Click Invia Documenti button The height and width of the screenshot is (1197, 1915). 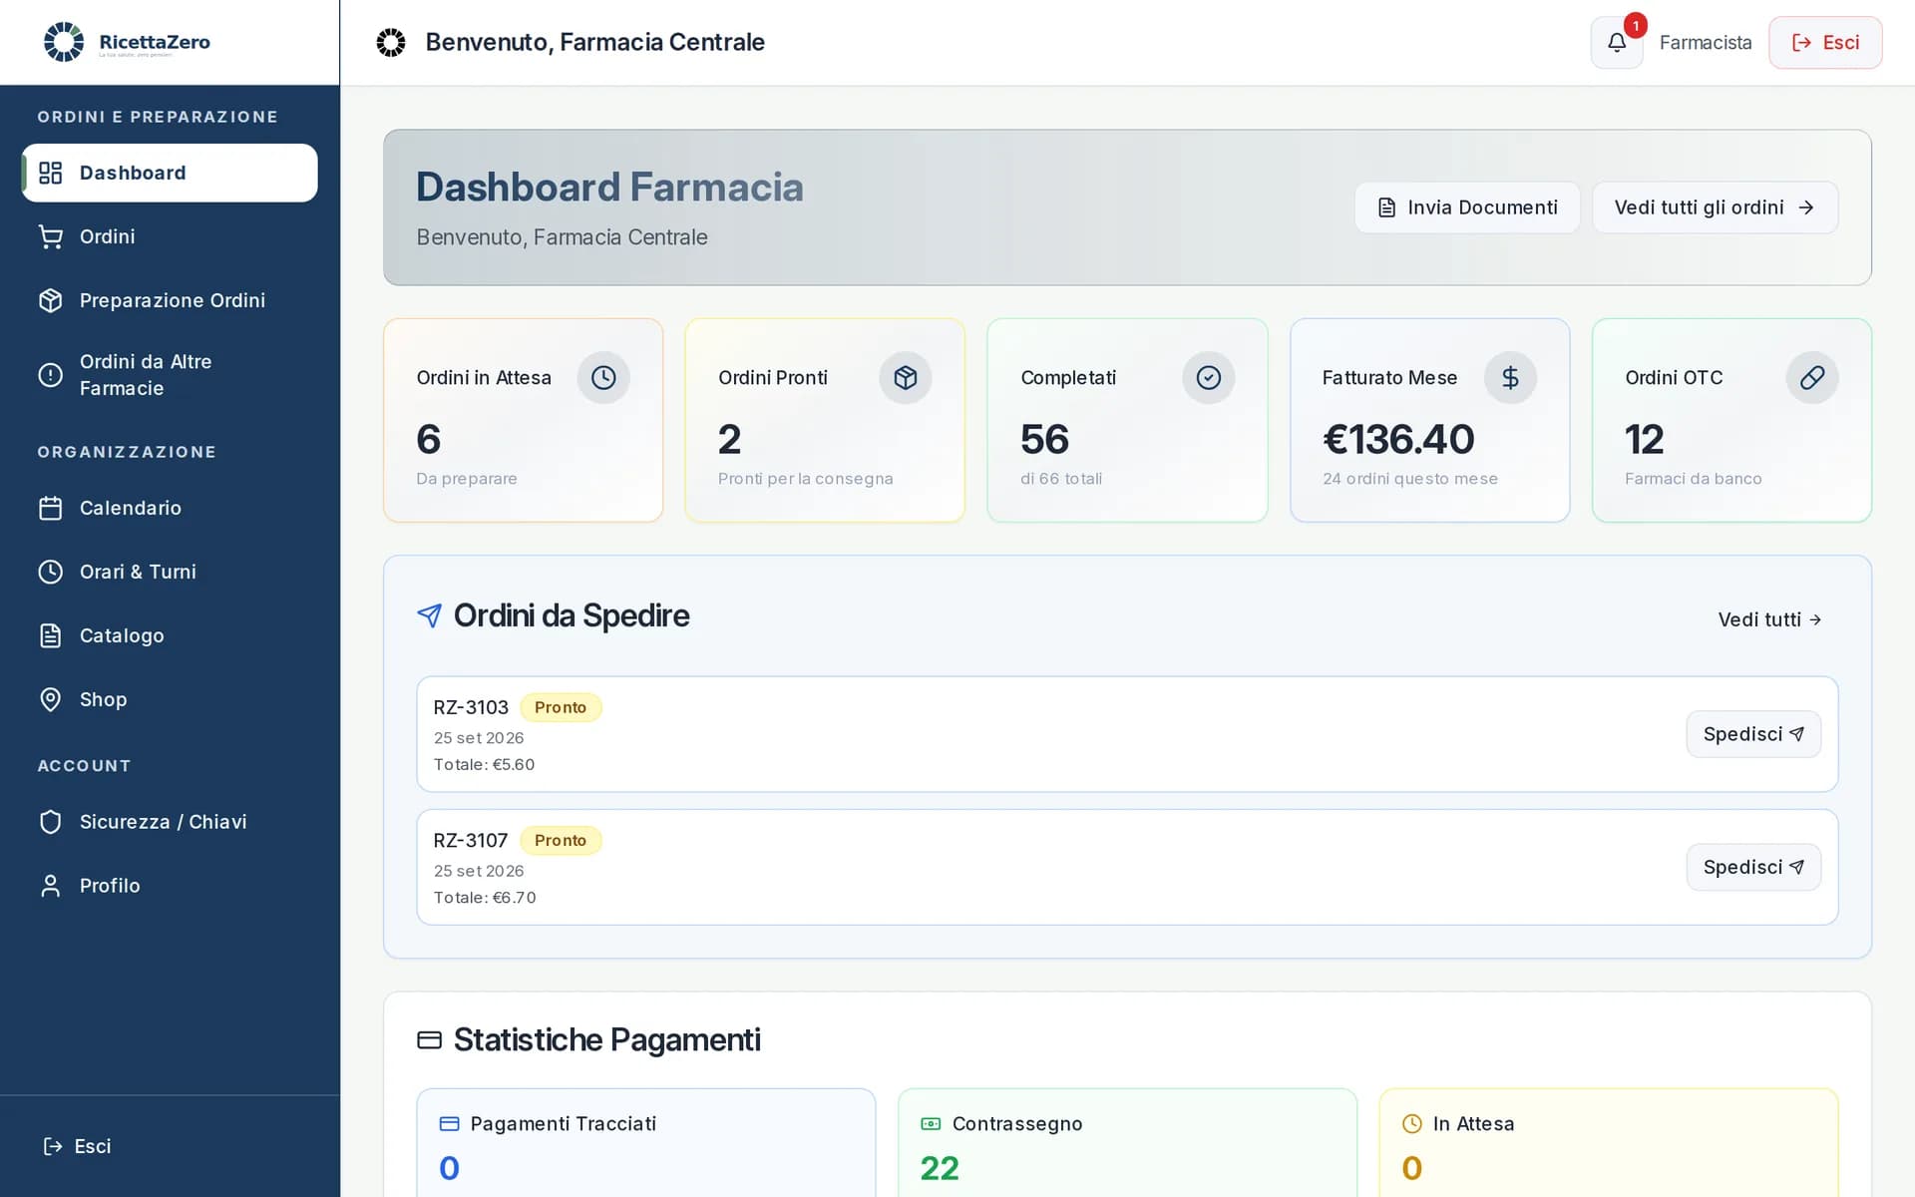(x=1467, y=207)
